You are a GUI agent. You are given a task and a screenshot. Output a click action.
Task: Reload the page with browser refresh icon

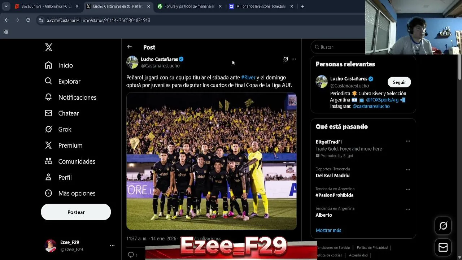pyautogui.click(x=28, y=20)
